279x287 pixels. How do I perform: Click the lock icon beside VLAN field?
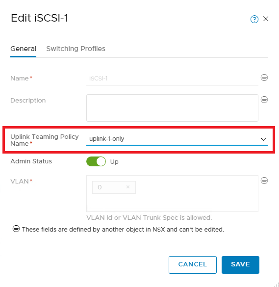(x=264, y=181)
